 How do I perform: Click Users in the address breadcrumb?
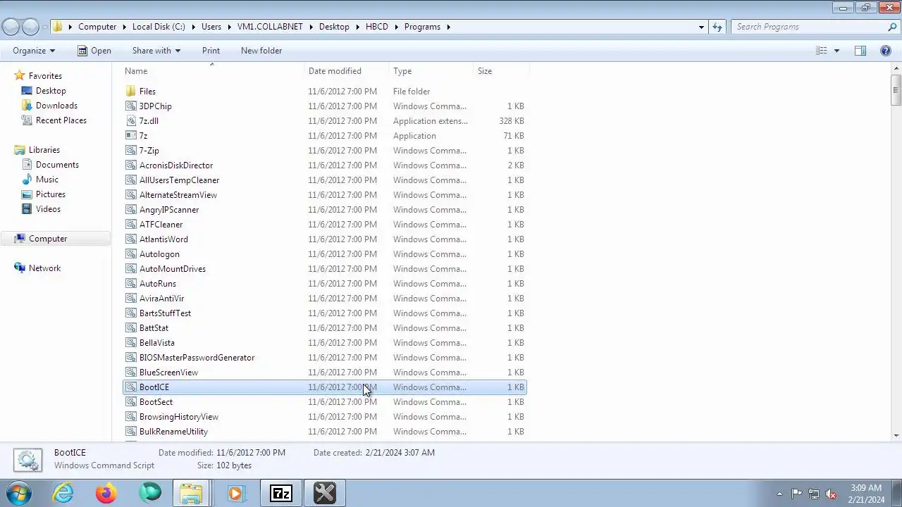click(211, 27)
